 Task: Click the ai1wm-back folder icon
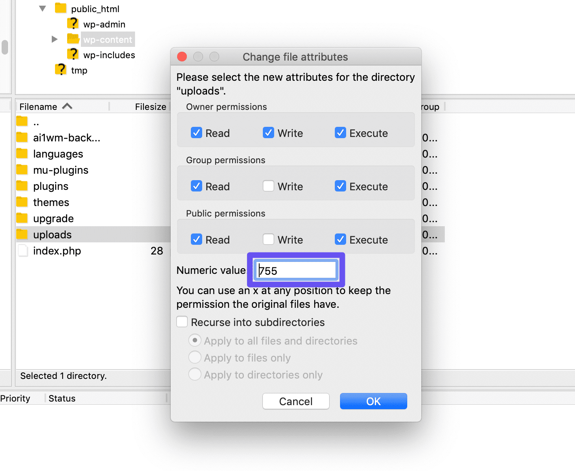[22, 137]
